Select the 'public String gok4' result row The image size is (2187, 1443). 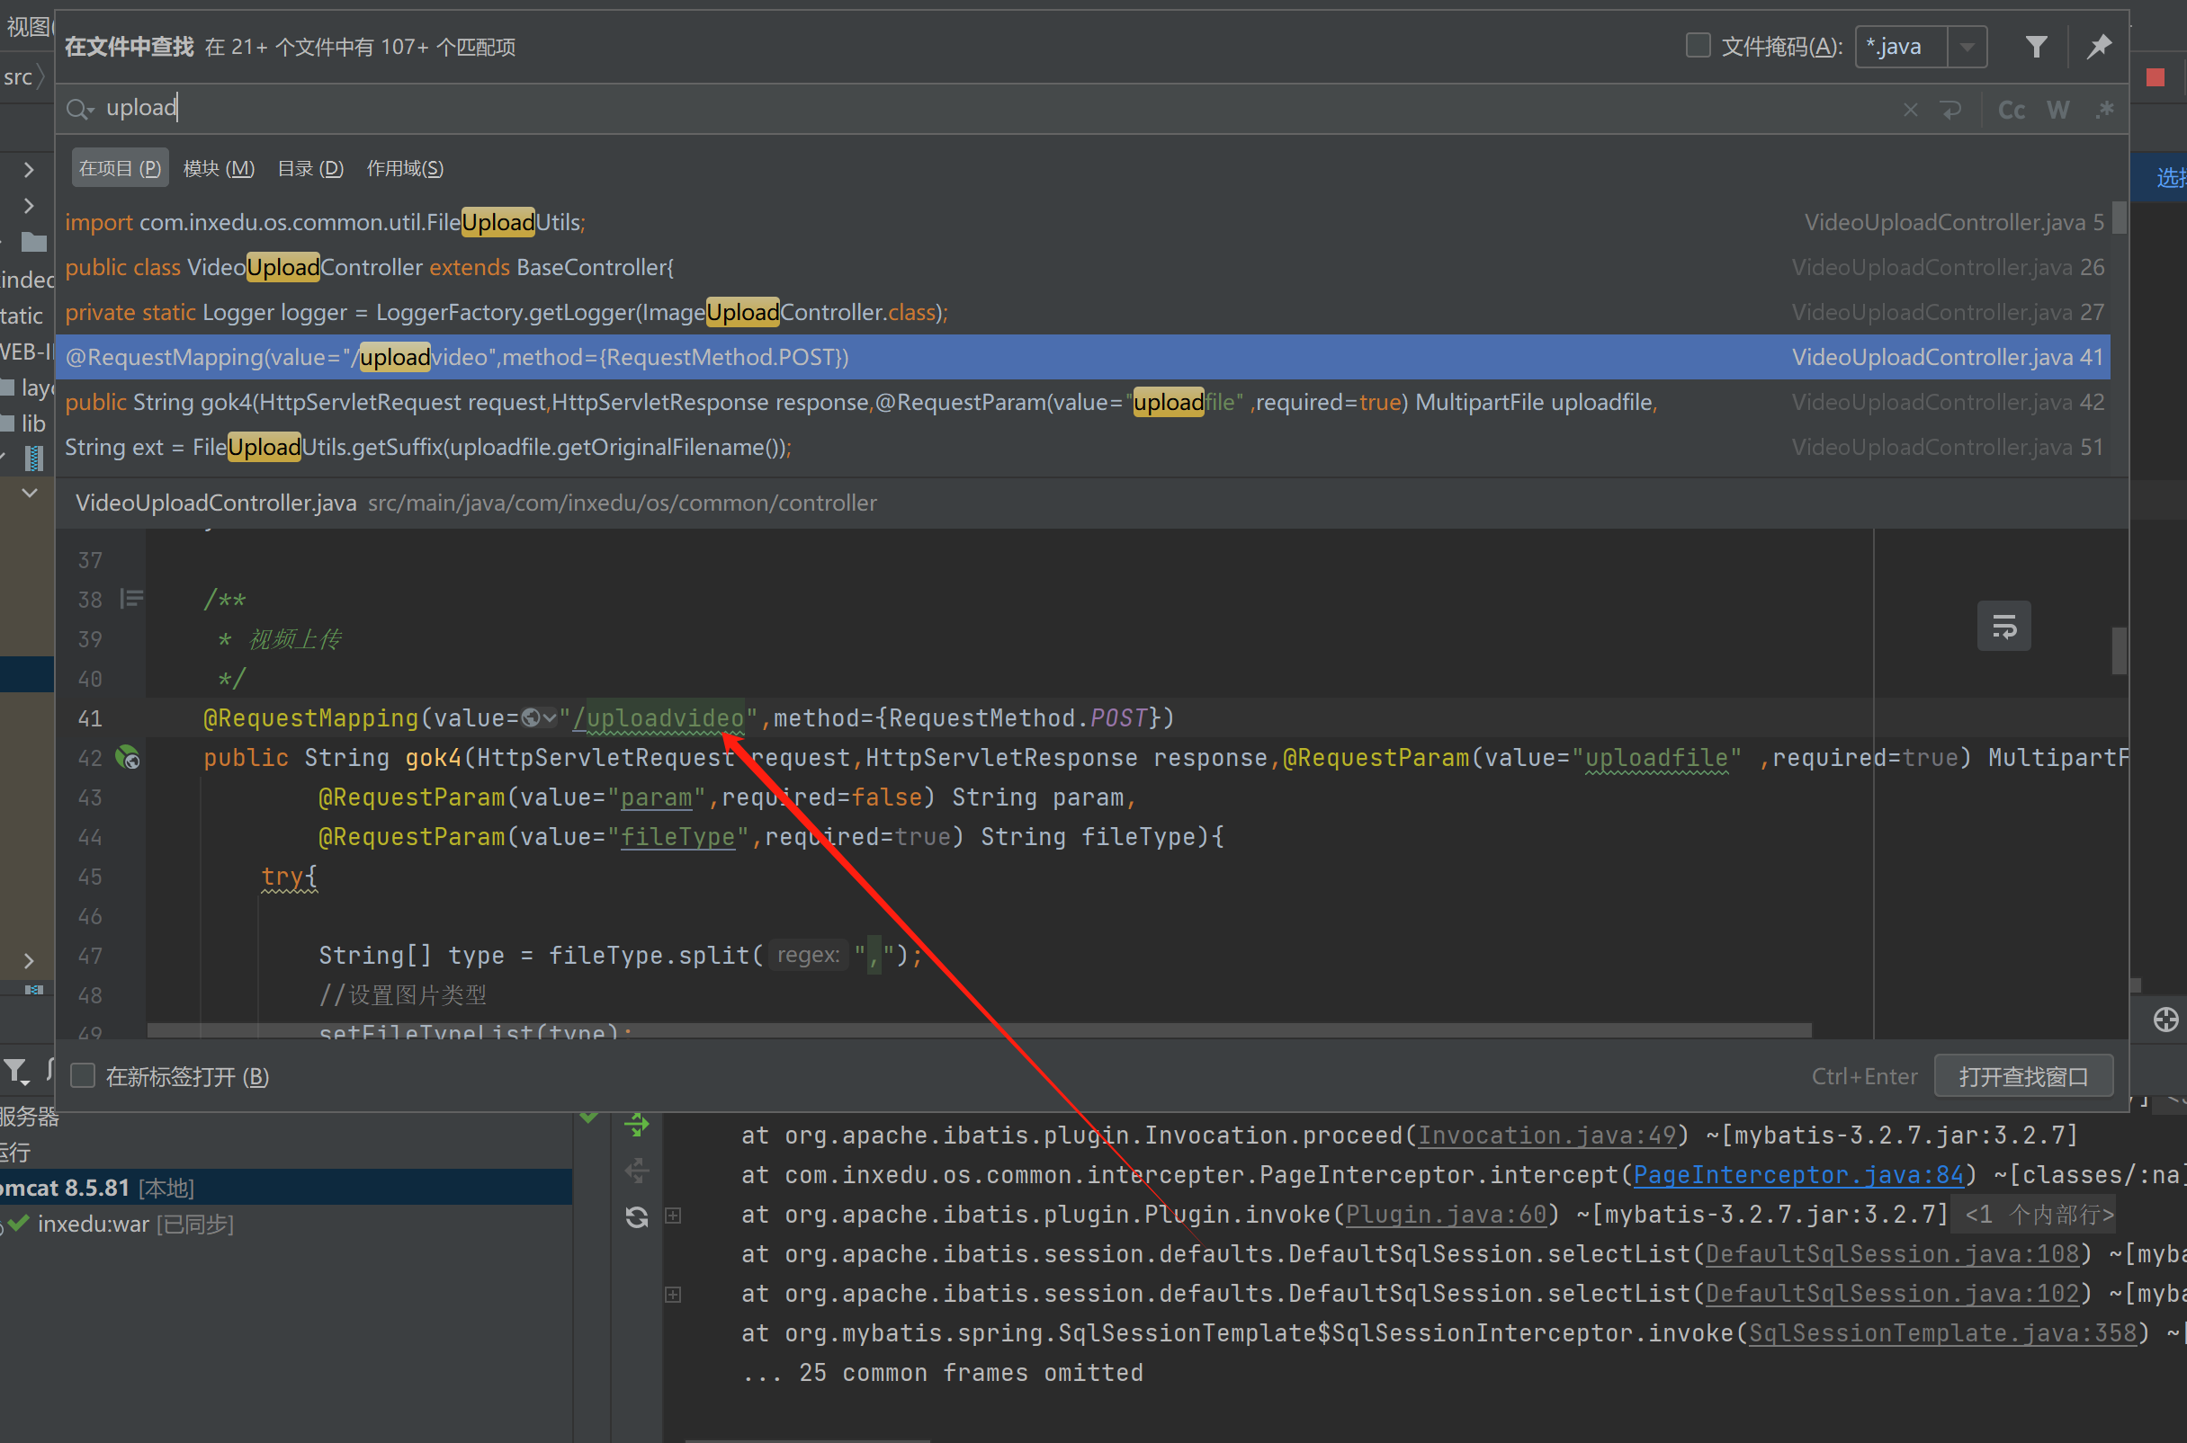1083,402
